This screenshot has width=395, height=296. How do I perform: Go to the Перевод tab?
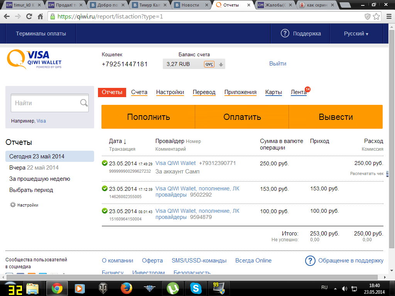(204, 92)
